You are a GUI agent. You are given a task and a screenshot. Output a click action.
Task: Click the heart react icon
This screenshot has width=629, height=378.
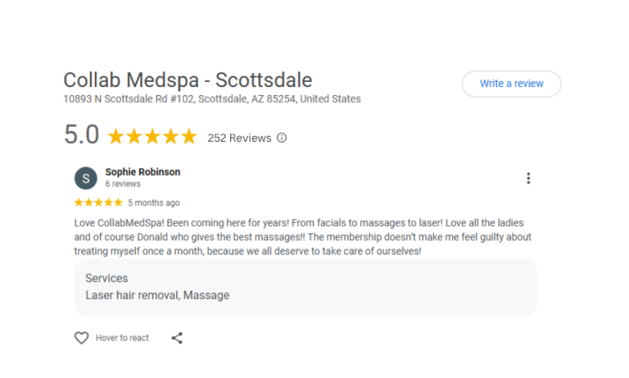pos(81,338)
